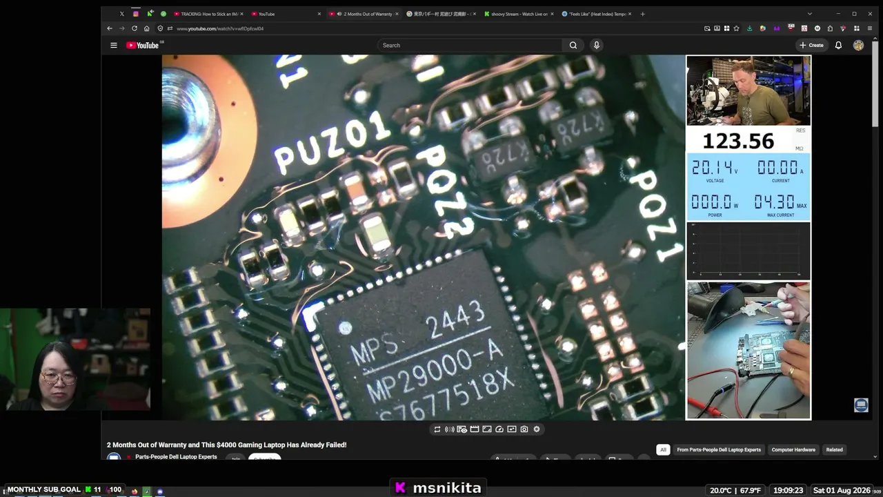Go to YouTube home via logo
Image resolution: width=883 pixels, height=497 pixels.
(x=143, y=46)
